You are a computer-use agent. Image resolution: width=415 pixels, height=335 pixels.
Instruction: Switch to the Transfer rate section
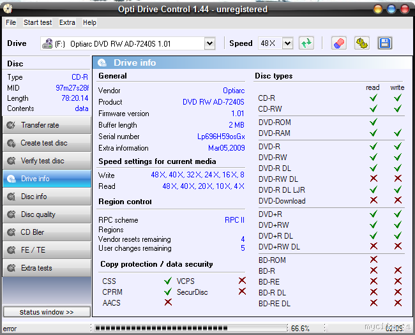pos(47,125)
